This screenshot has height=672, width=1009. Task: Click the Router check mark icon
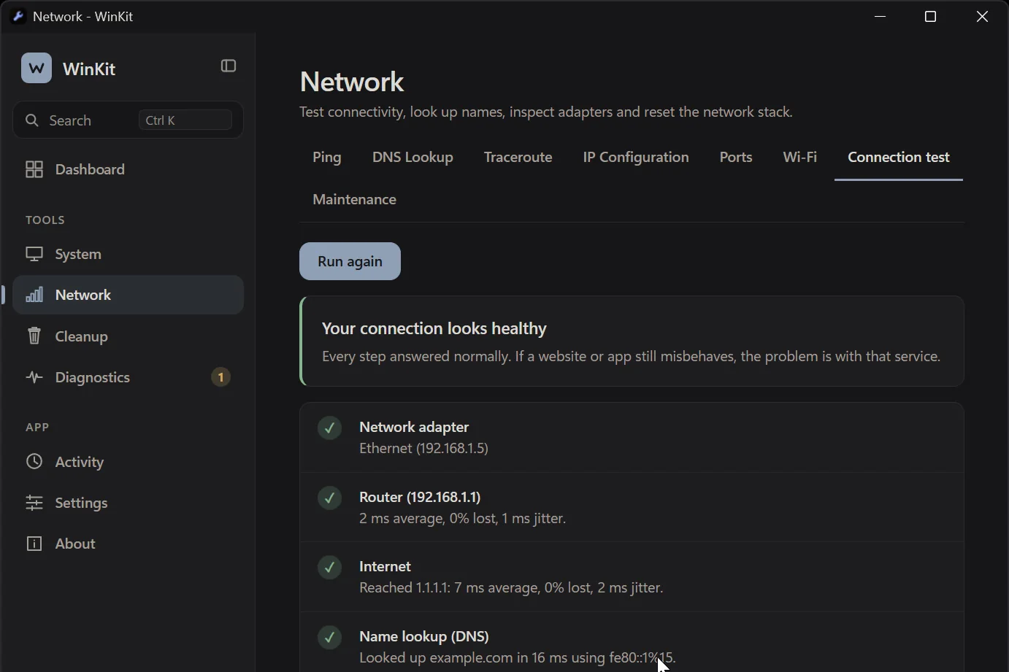(330, 498)
